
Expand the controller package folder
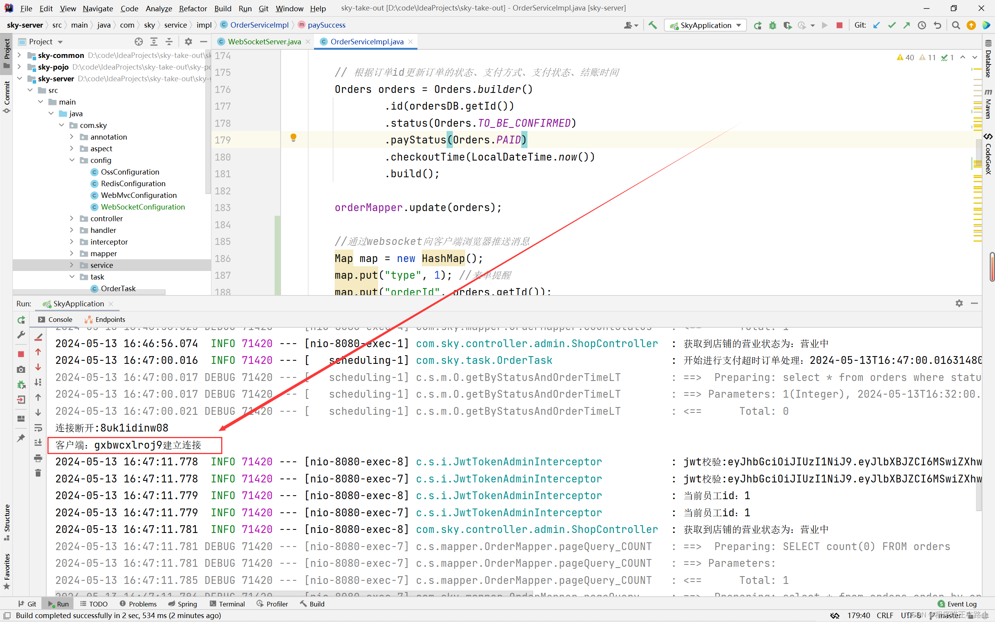[72, 218]
